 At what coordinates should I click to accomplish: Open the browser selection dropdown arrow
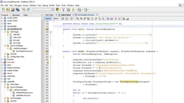coord(60,9)
